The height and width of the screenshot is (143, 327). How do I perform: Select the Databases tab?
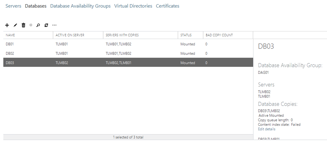pos(36,6)
